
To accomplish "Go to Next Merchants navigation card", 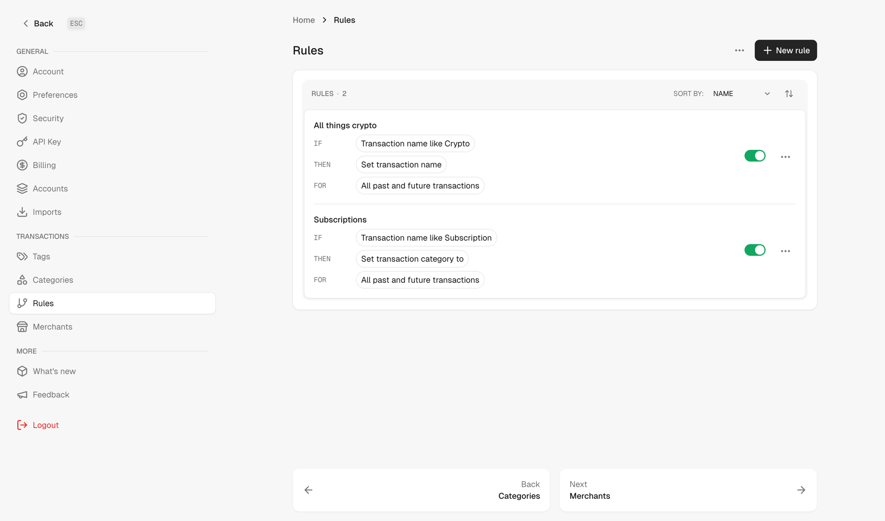I will click(x=688, y=490).
